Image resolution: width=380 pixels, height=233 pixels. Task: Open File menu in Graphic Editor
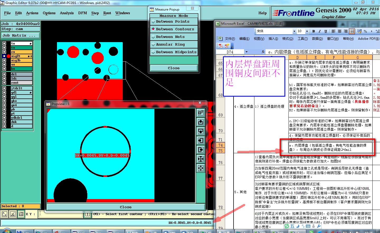pyautogui.click(x=7, y=13)
